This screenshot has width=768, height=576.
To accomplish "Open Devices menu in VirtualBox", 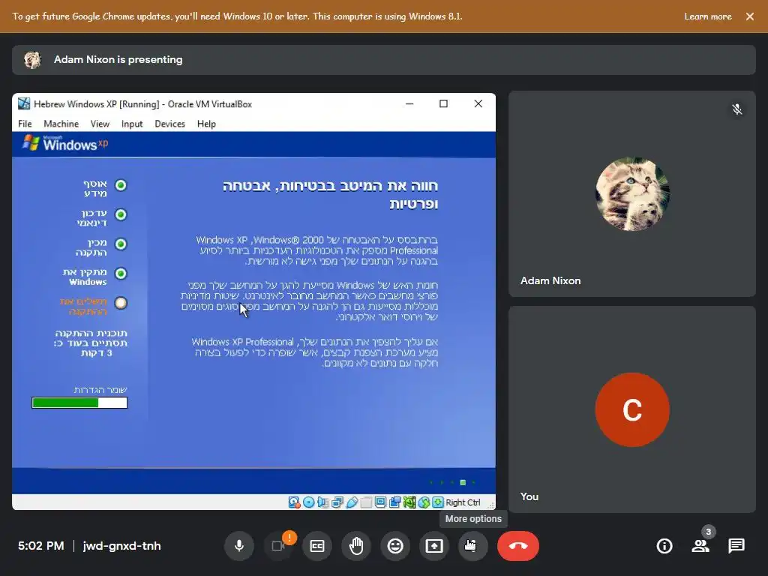I will pyautogui.click(x=170, y=124).
